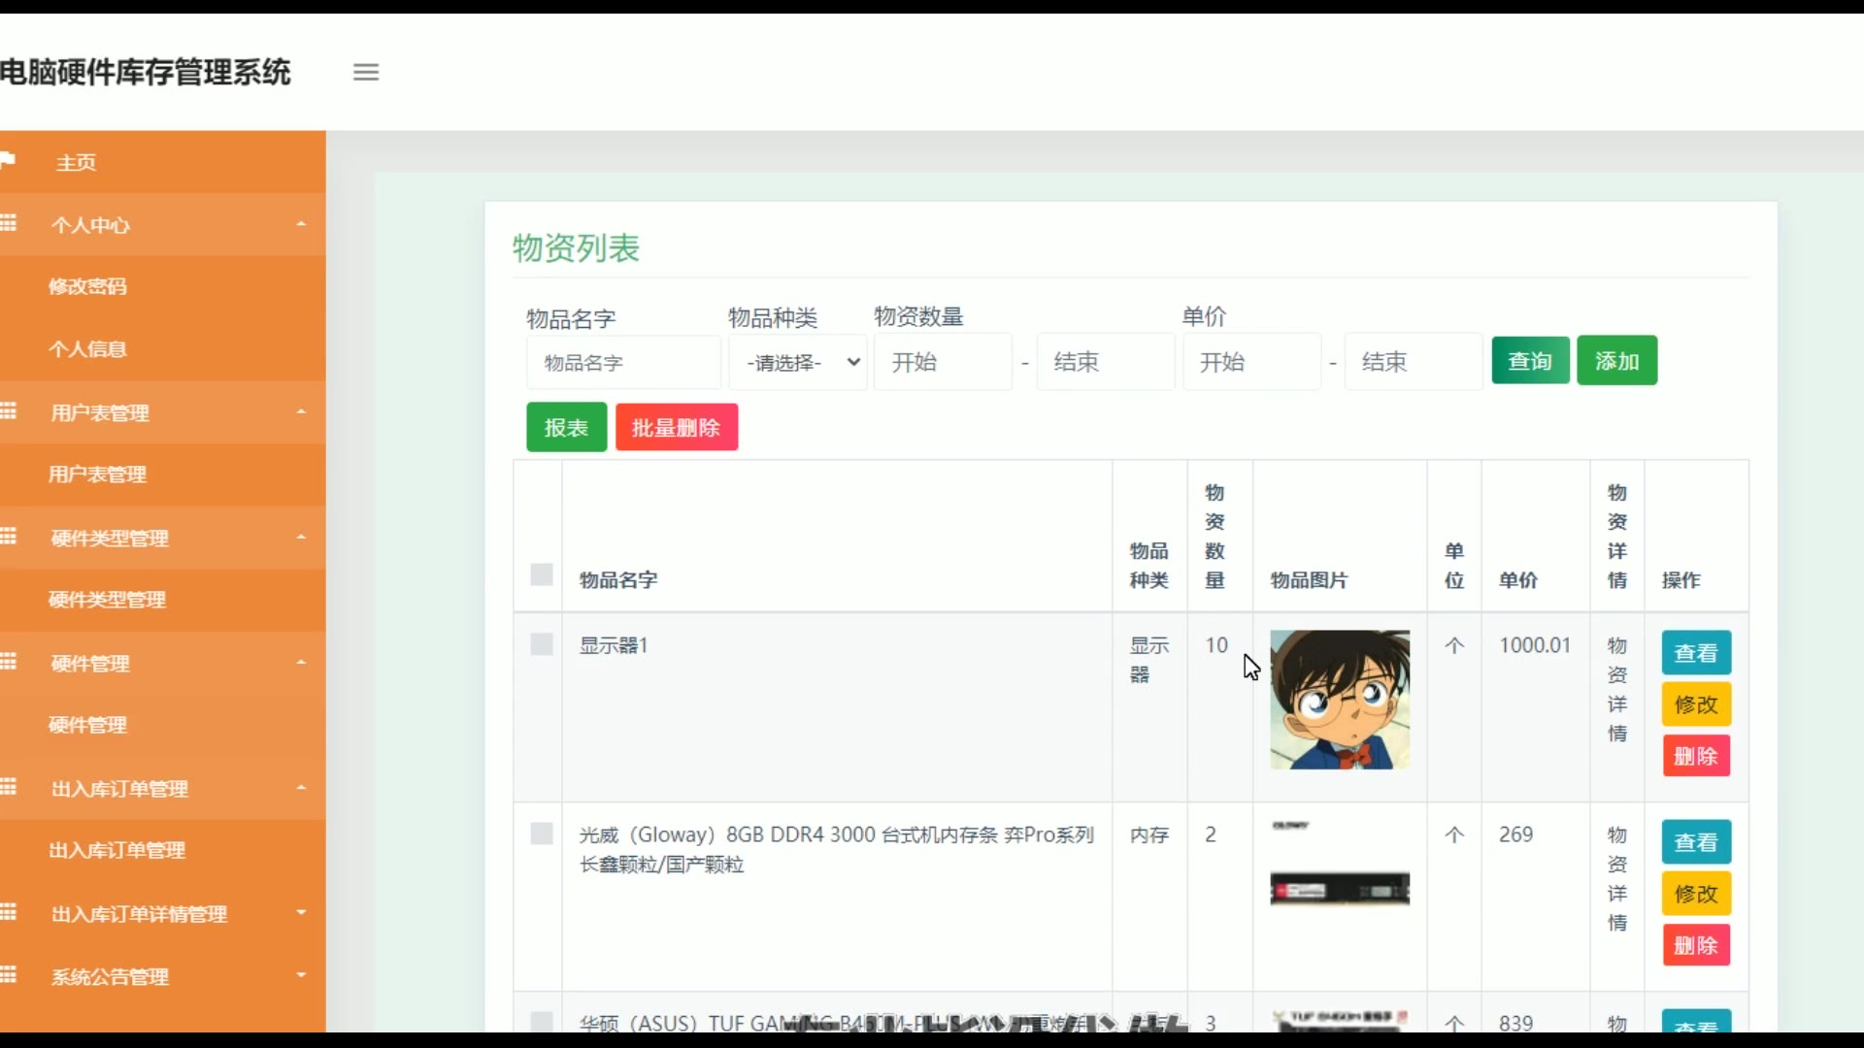Click 修改 for the 显示器1 row
This screenshot has height=1048, width=1864.
tap(1696, 704)
